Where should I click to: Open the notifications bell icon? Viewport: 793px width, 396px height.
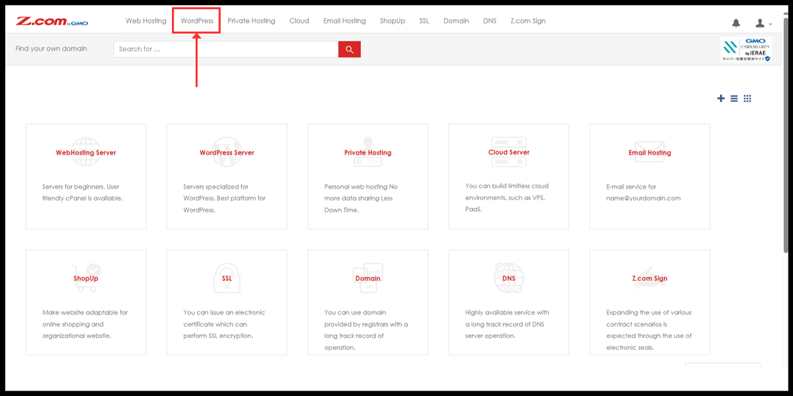[736, 23]
